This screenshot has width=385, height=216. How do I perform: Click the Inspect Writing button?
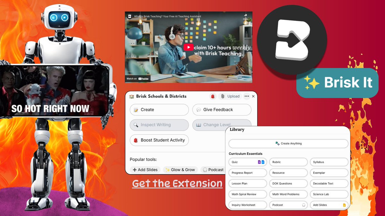pyautogui.click(x=159, y=125)
